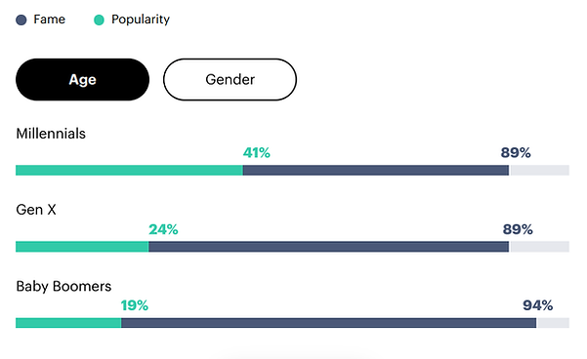Switch to the Gender tab

(x=230, y=79)
